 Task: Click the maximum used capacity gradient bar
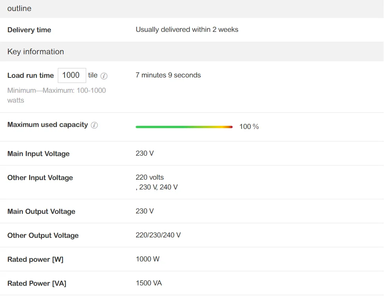[184, 127]
